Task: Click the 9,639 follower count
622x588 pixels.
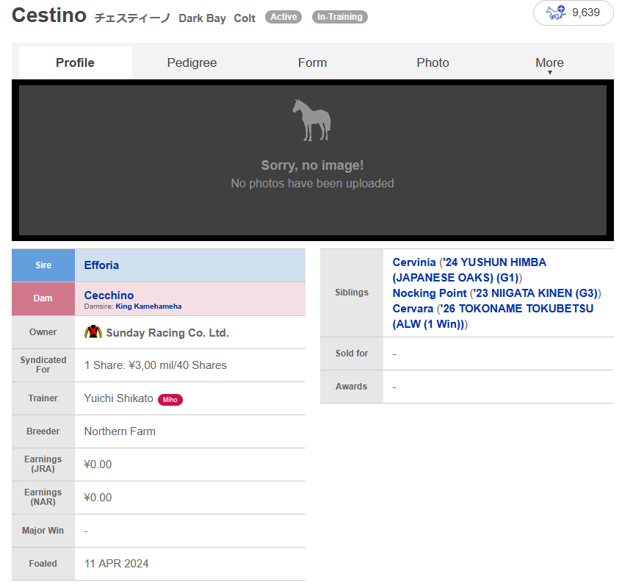Action: [585, 12]
